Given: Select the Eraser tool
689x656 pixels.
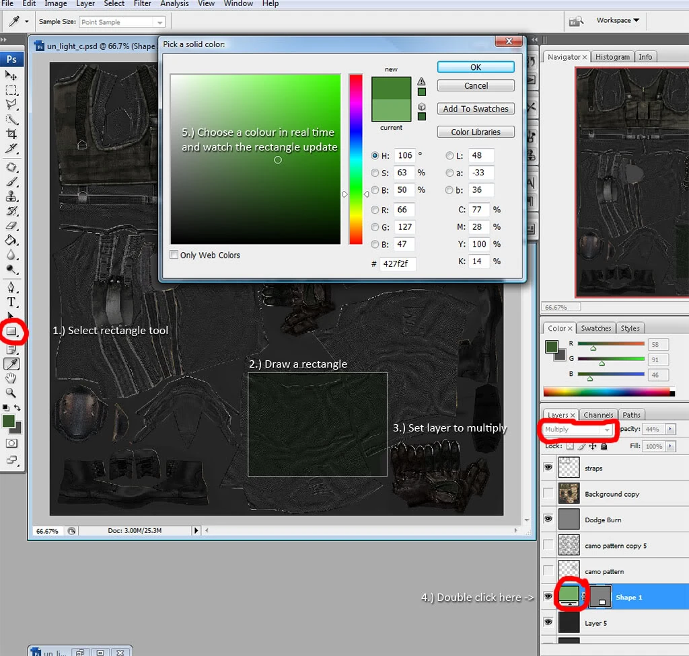Looking at the screenshot, I should pyautogui.click(x=11, y=226).
